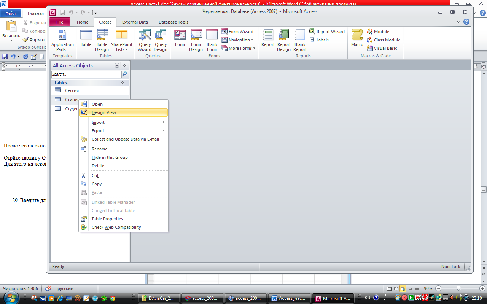Switch to Access_час Word taskbar item

pyautogui.click(x=289, y=298)
